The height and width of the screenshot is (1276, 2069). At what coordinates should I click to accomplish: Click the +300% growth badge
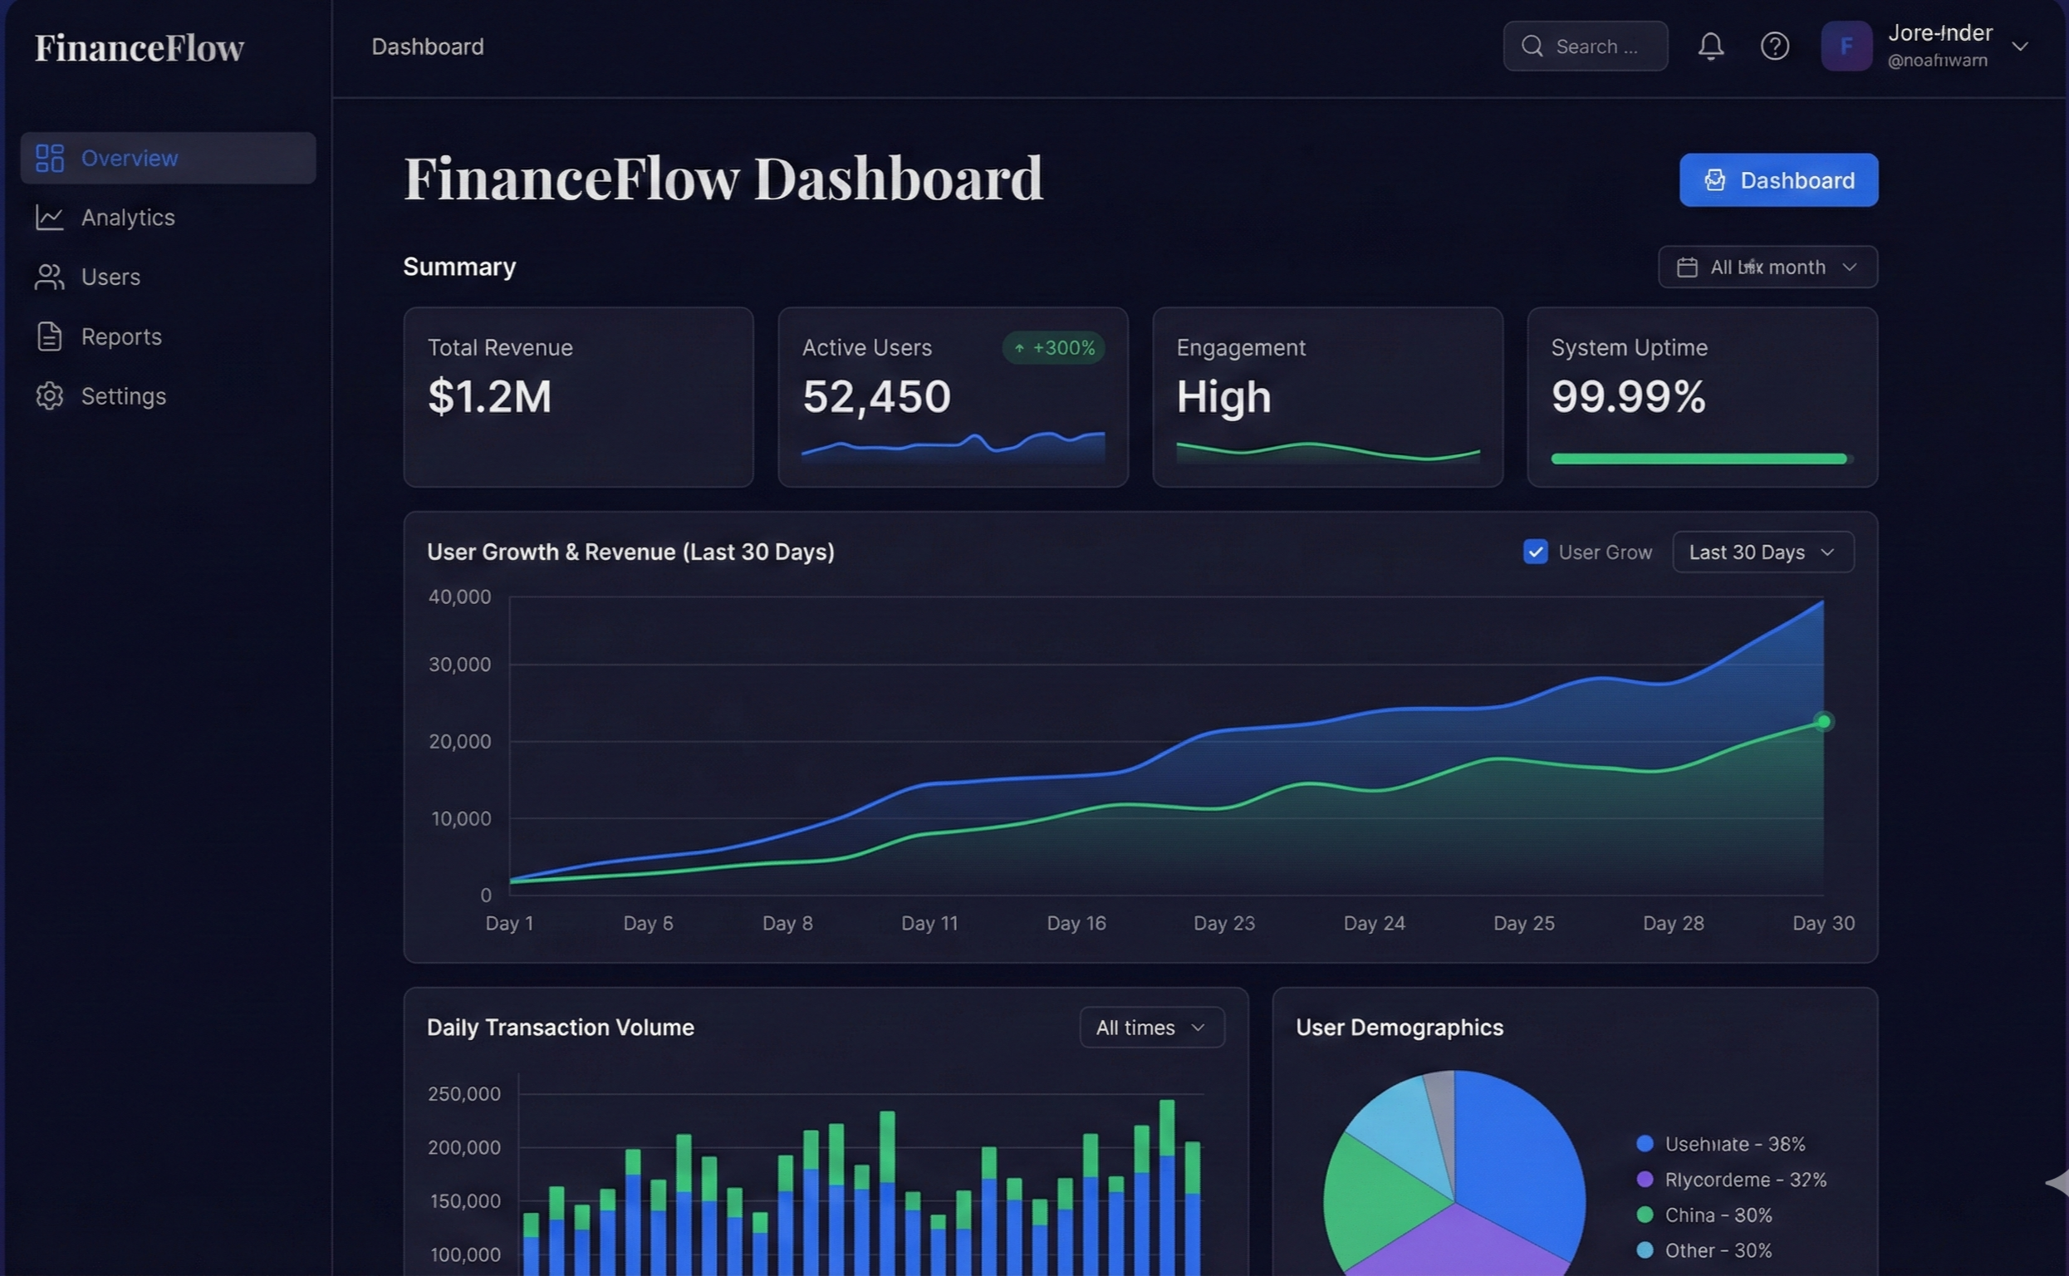click(x=1053, y=349)
